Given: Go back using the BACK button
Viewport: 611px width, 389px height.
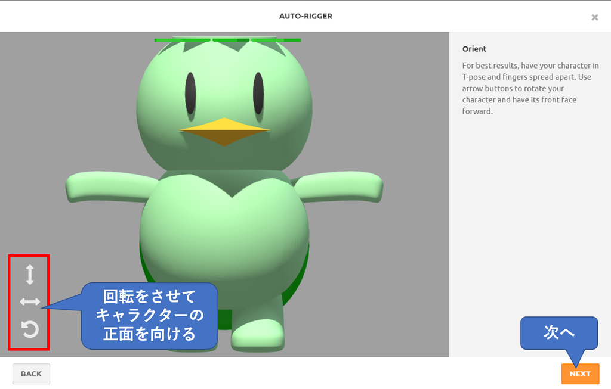Looking at the screenshot, I should (30, 374).
